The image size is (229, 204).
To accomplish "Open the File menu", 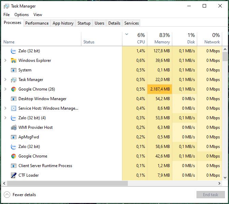I will [6, 15].
